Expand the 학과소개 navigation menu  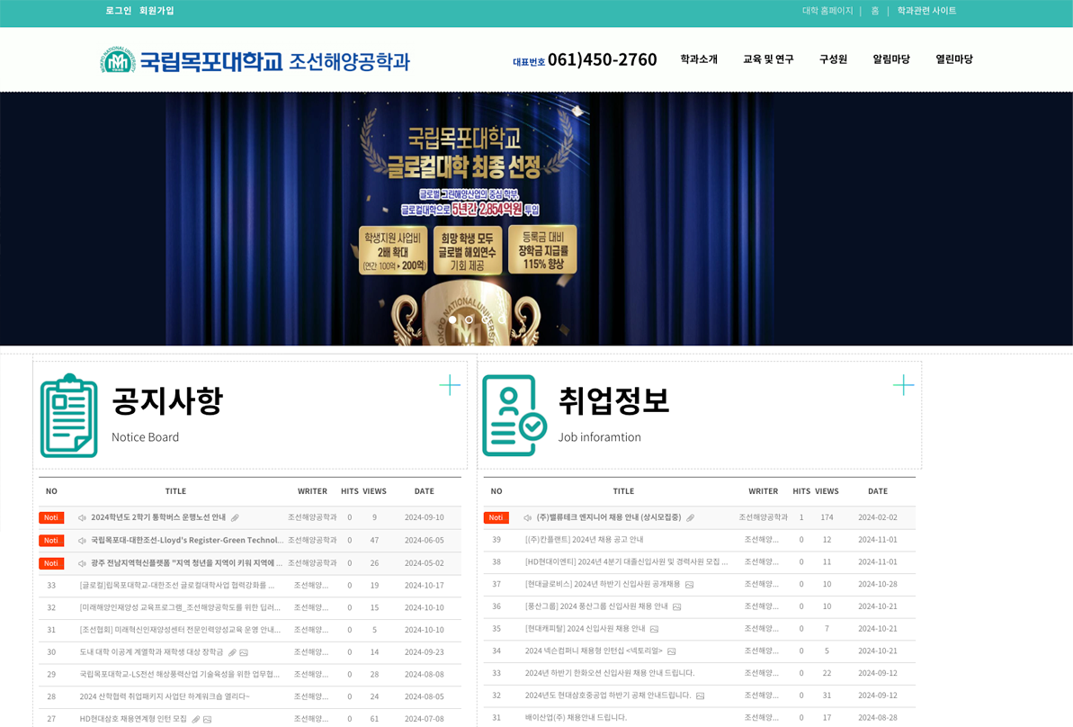(699, 59)
